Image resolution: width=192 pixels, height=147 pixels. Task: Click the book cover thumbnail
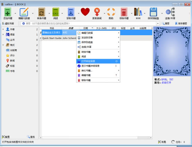point(172,51)
